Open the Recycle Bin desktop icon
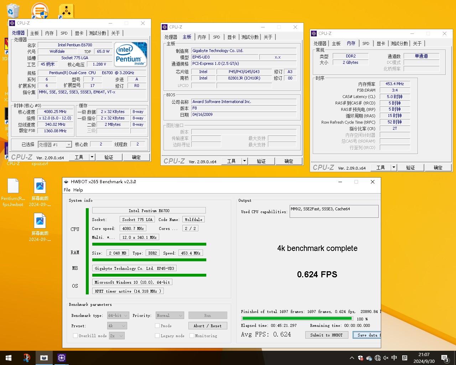The width and height of the screenshot is (456, 365). [x=13, y=11]
